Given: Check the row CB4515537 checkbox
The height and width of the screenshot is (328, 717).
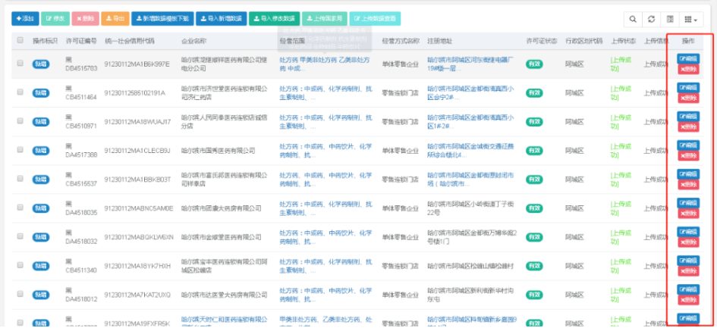Looking at the screenshot, I should (20, 179).
